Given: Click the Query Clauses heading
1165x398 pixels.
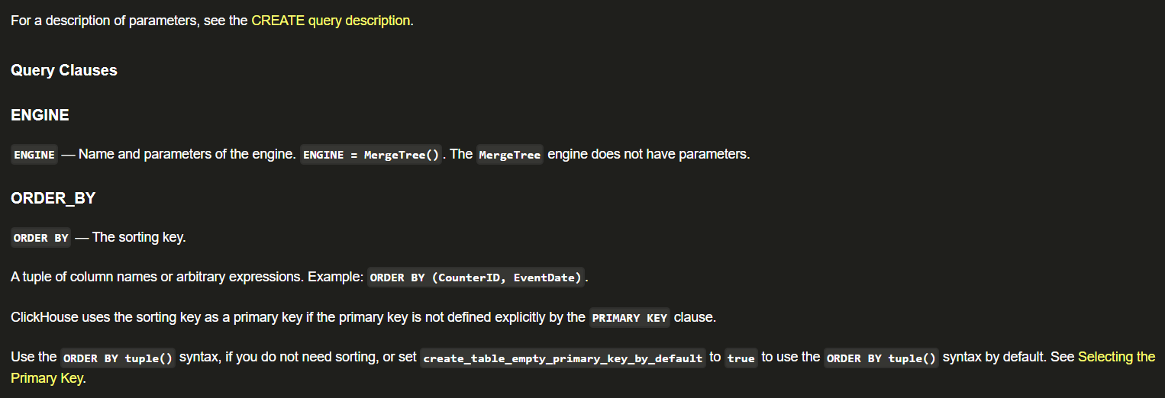Looking at the screenshot, I should pyautogui.click(x=64, y=70).
